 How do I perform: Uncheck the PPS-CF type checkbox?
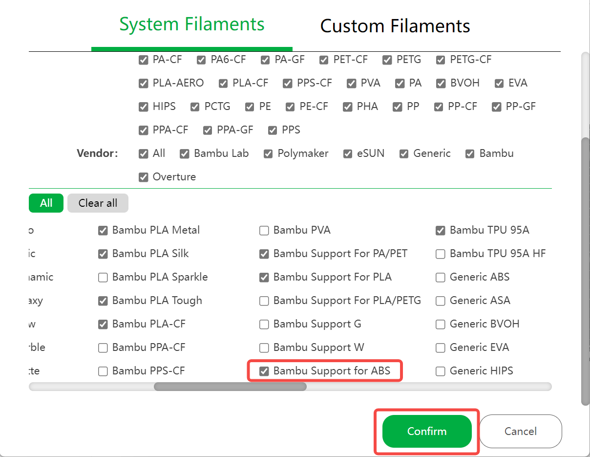(x=288, y=83)
